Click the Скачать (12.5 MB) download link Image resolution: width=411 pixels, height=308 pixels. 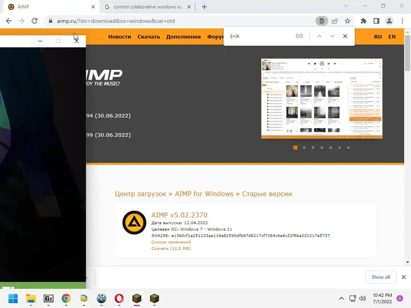pos(171,249)
